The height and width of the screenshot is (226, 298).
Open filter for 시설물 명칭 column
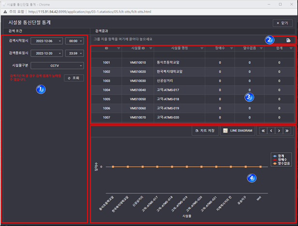[x=202, y=48]
